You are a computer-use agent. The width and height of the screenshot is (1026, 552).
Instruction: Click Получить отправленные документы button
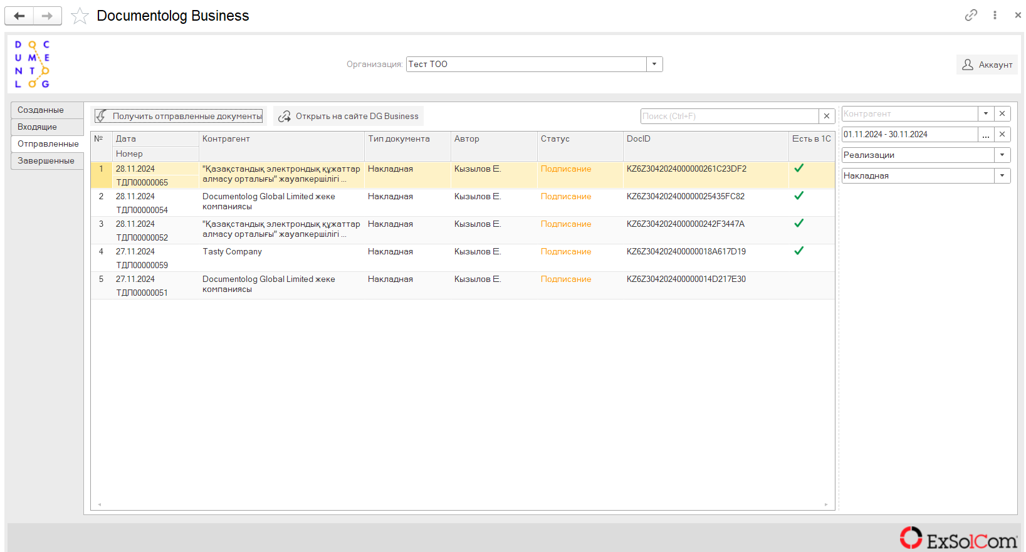(179, 116)
